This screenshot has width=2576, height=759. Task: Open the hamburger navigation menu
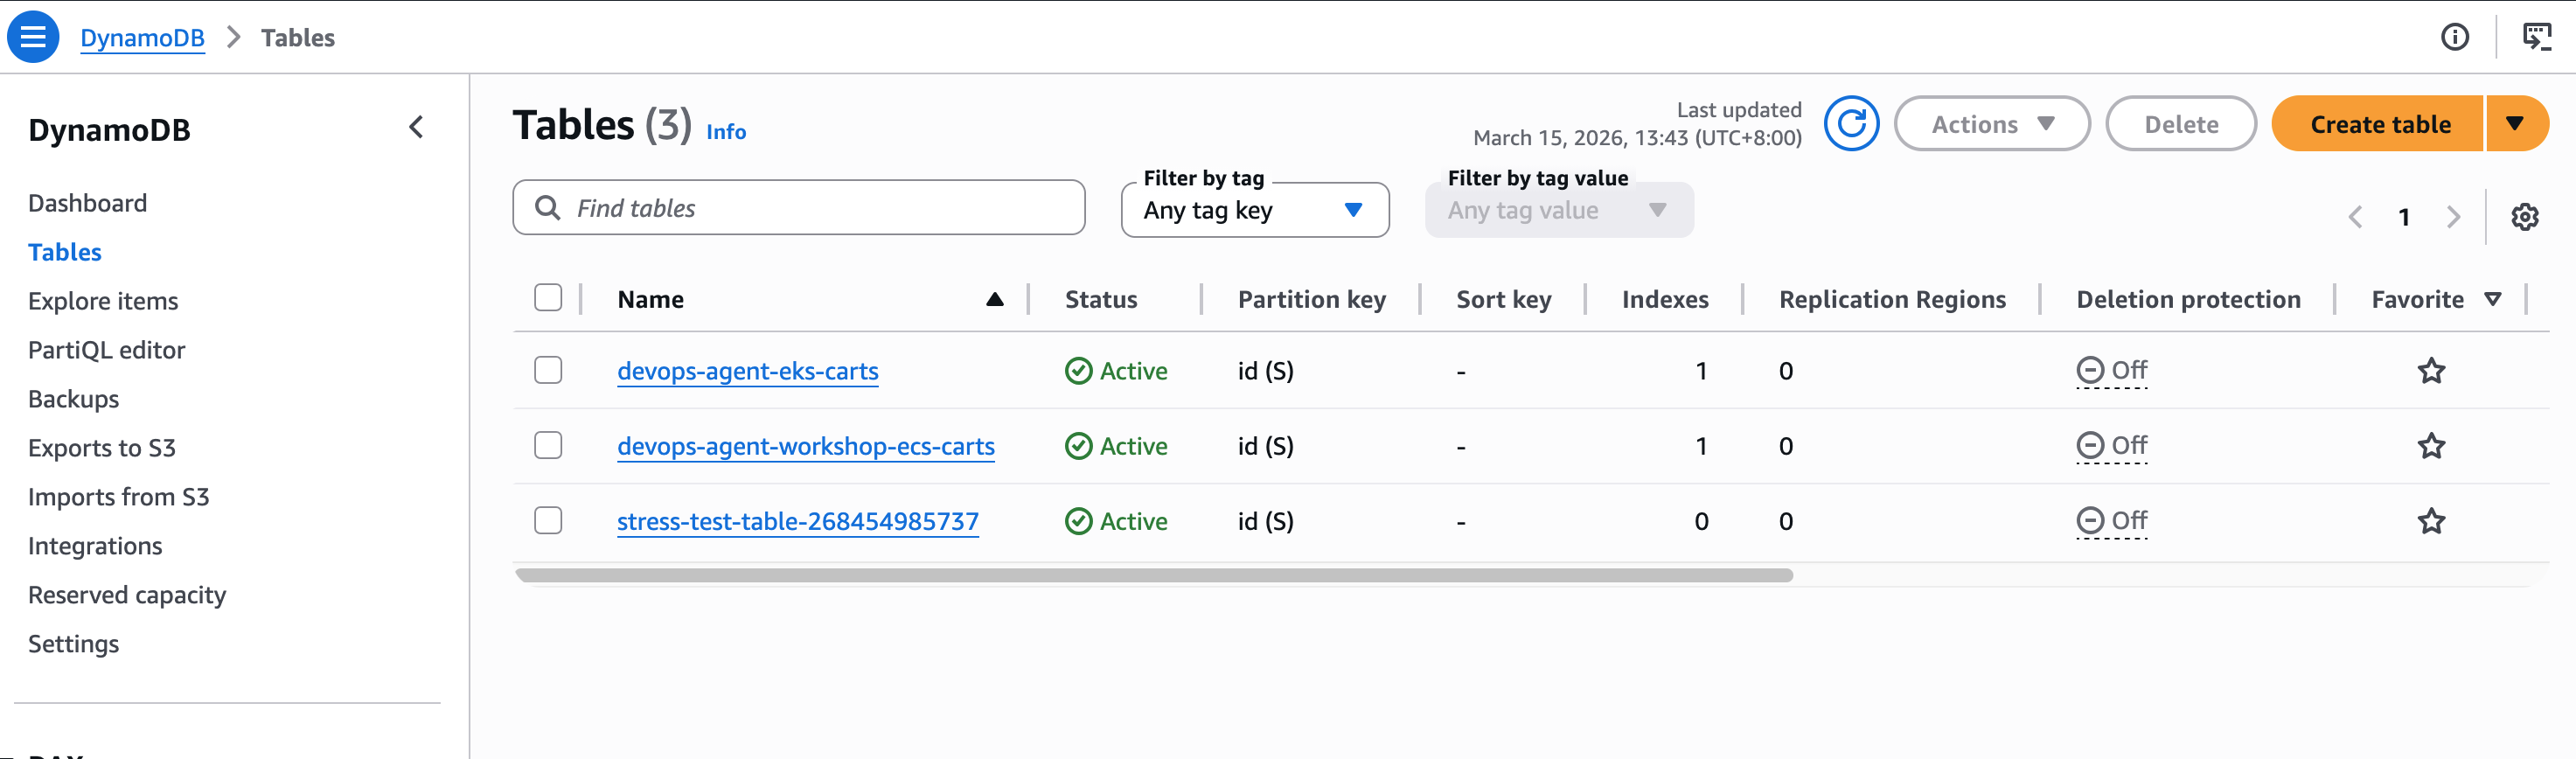[x=33, y=37]
